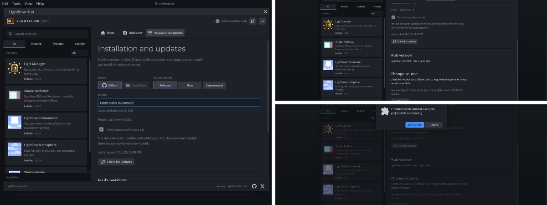This screenshot has height=205, width=547.
Task: Click the Lightflow Atmosphere icon in the Change source panel
Action: pyautogui.click(x=328, y=84)
